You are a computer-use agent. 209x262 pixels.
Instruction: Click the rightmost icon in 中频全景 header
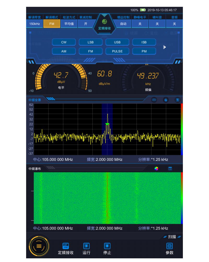click(178, 100)
